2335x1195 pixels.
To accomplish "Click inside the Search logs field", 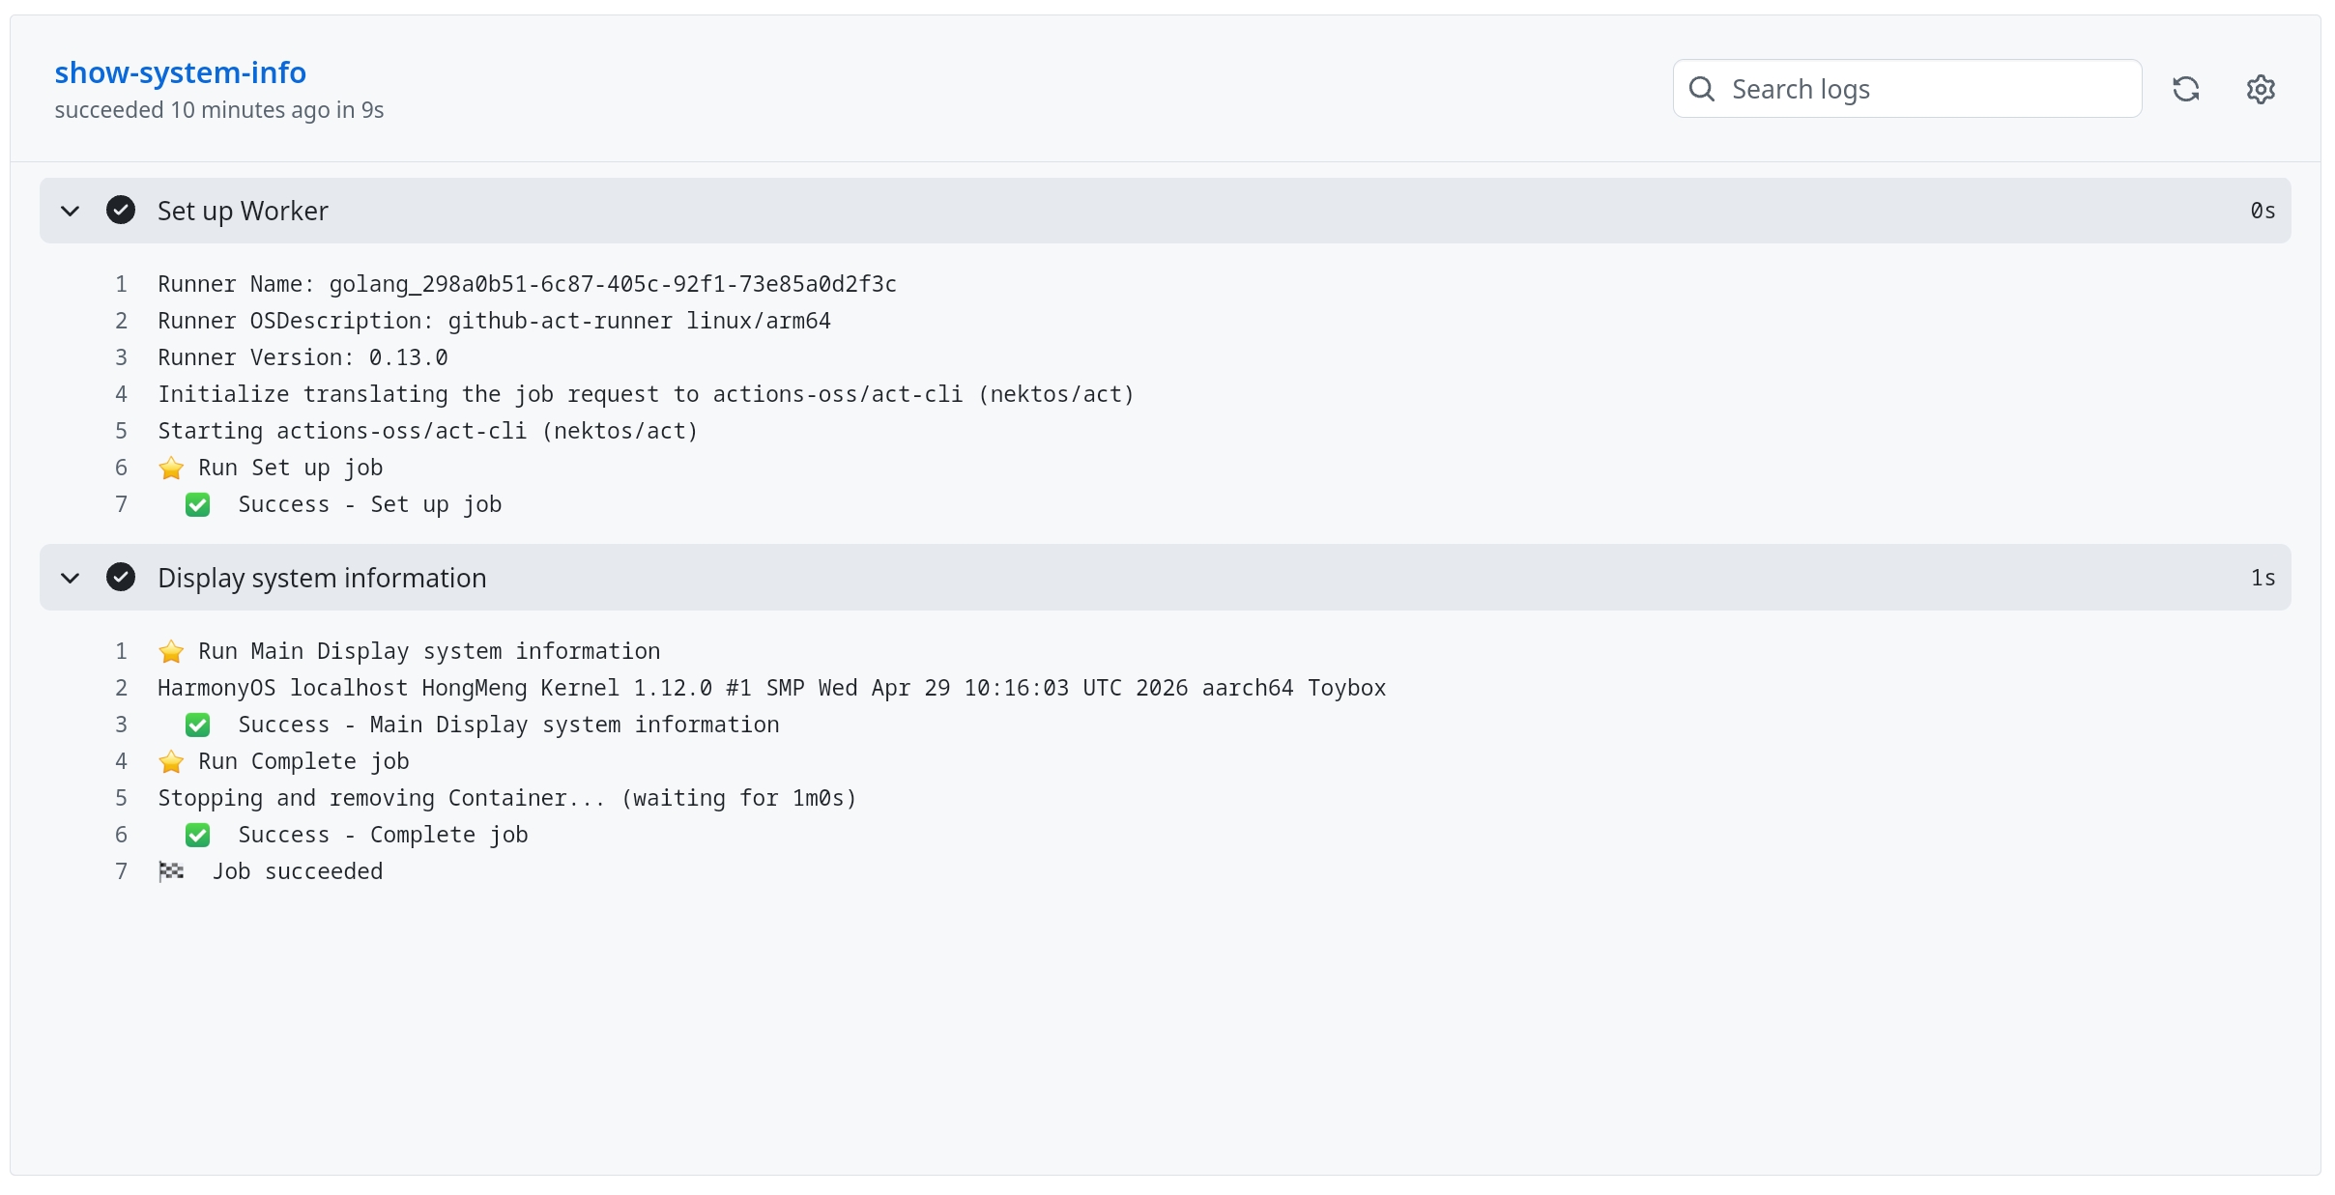I will (x=1907, y=89).
